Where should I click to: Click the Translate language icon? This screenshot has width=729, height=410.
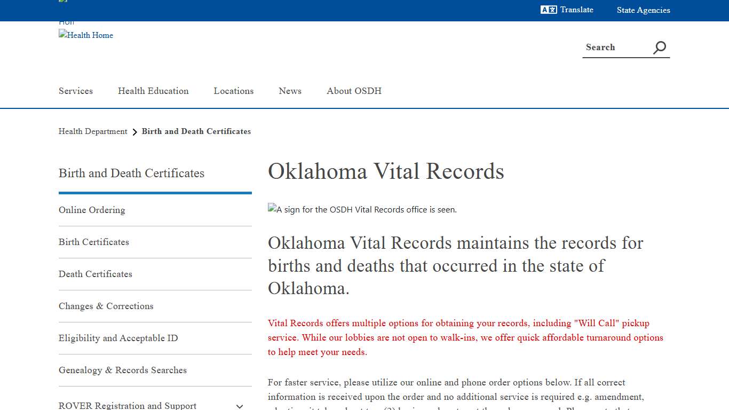(548, 10)
